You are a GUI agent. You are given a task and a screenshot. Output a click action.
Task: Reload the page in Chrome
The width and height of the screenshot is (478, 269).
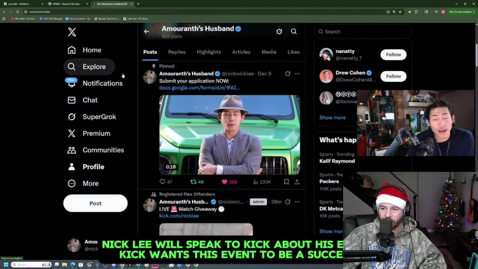click(x=17, y=12)
